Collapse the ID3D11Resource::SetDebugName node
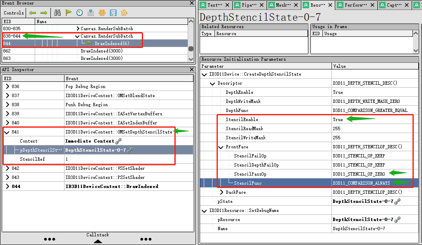The width and height of the screenshot is (422, 245). (204, 211)
